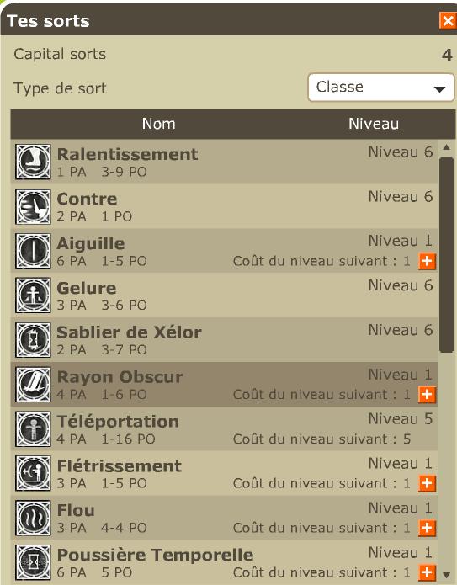Choose the Sablier de Xélor hourglass icon

[33, 340]
